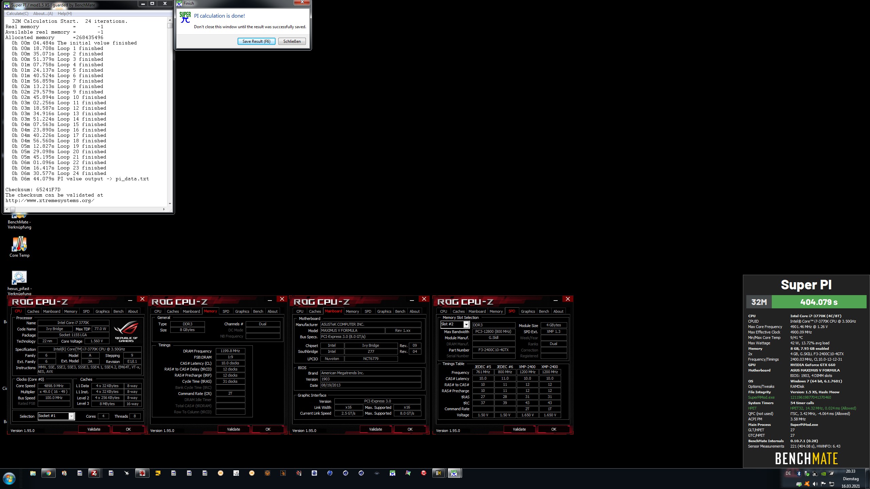Click OK in the CPU-Z SPD window
Screen dimensions: 870x489
click(554, 429)
